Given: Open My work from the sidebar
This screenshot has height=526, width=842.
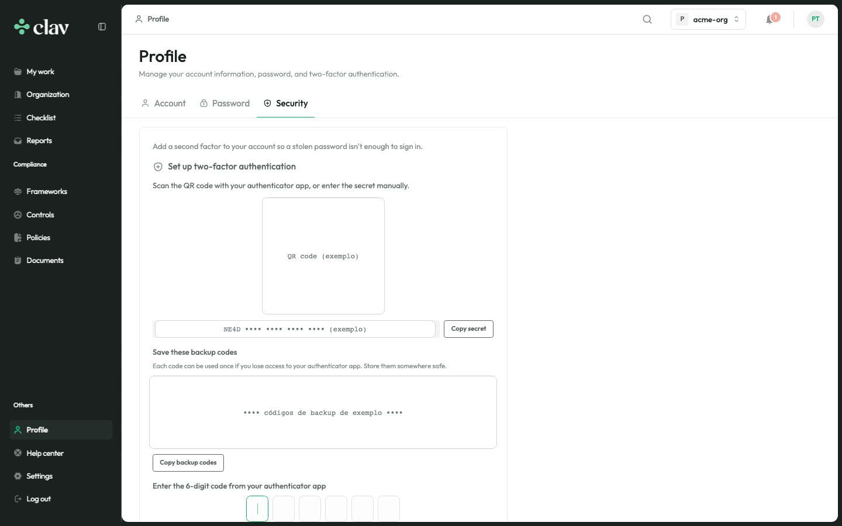Looking at the screenshot, I should [61, 72].
